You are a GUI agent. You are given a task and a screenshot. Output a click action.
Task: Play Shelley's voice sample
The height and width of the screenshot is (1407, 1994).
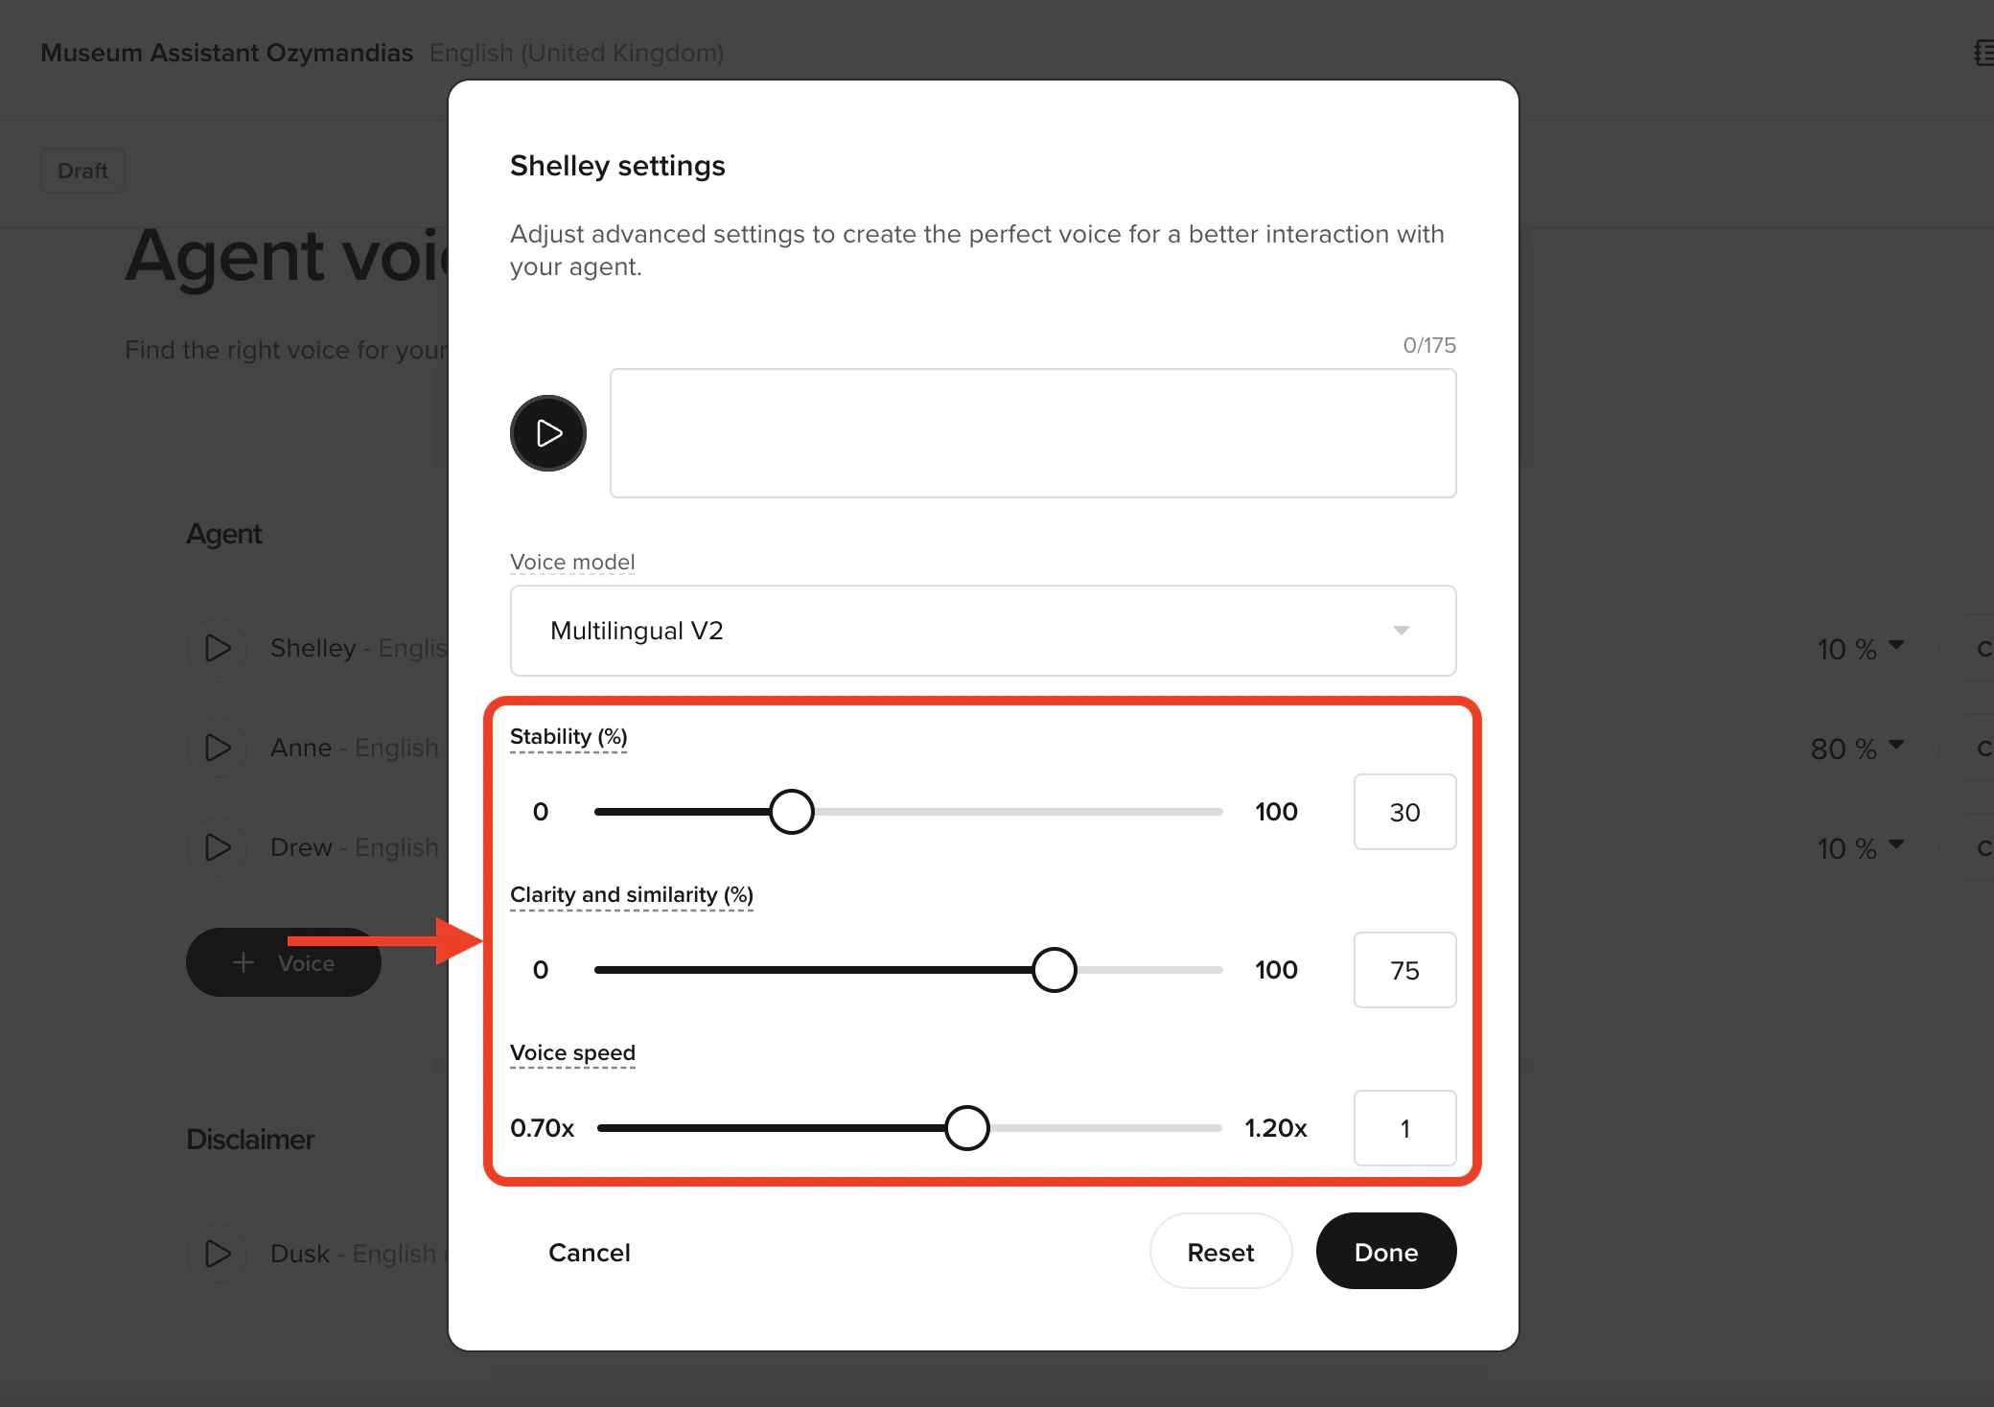click(217, 648)
